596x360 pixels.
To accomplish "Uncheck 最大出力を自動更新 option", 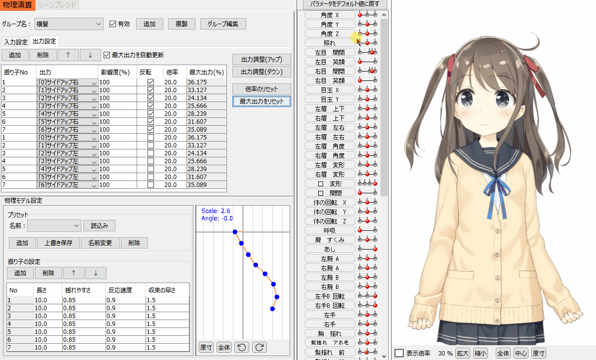I will pos(107,55).
